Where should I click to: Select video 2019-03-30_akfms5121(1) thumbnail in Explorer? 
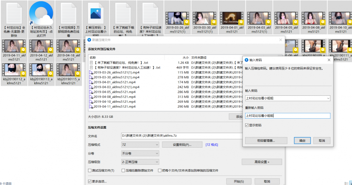pyautogui.click(x=205, y=18)
